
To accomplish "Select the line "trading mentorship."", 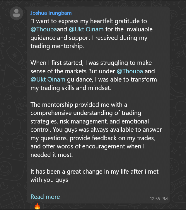I will tap(57, 46).
